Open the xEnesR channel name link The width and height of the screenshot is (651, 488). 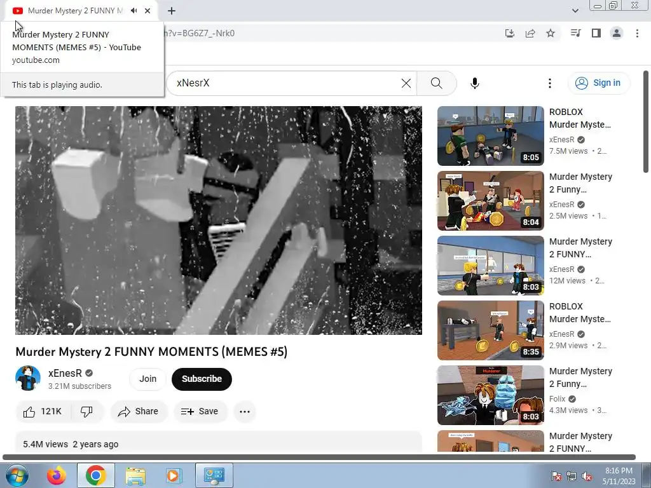tap(65, 373)
